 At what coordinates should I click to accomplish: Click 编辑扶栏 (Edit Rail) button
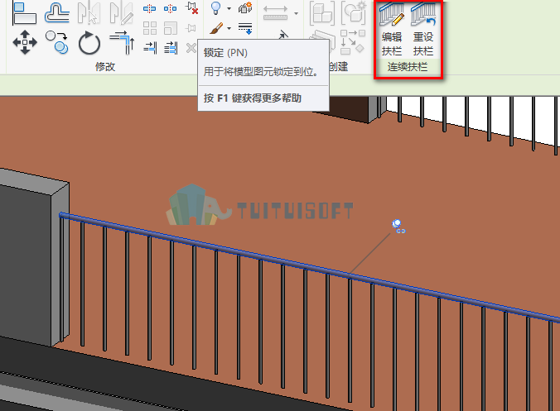[392, 29]
